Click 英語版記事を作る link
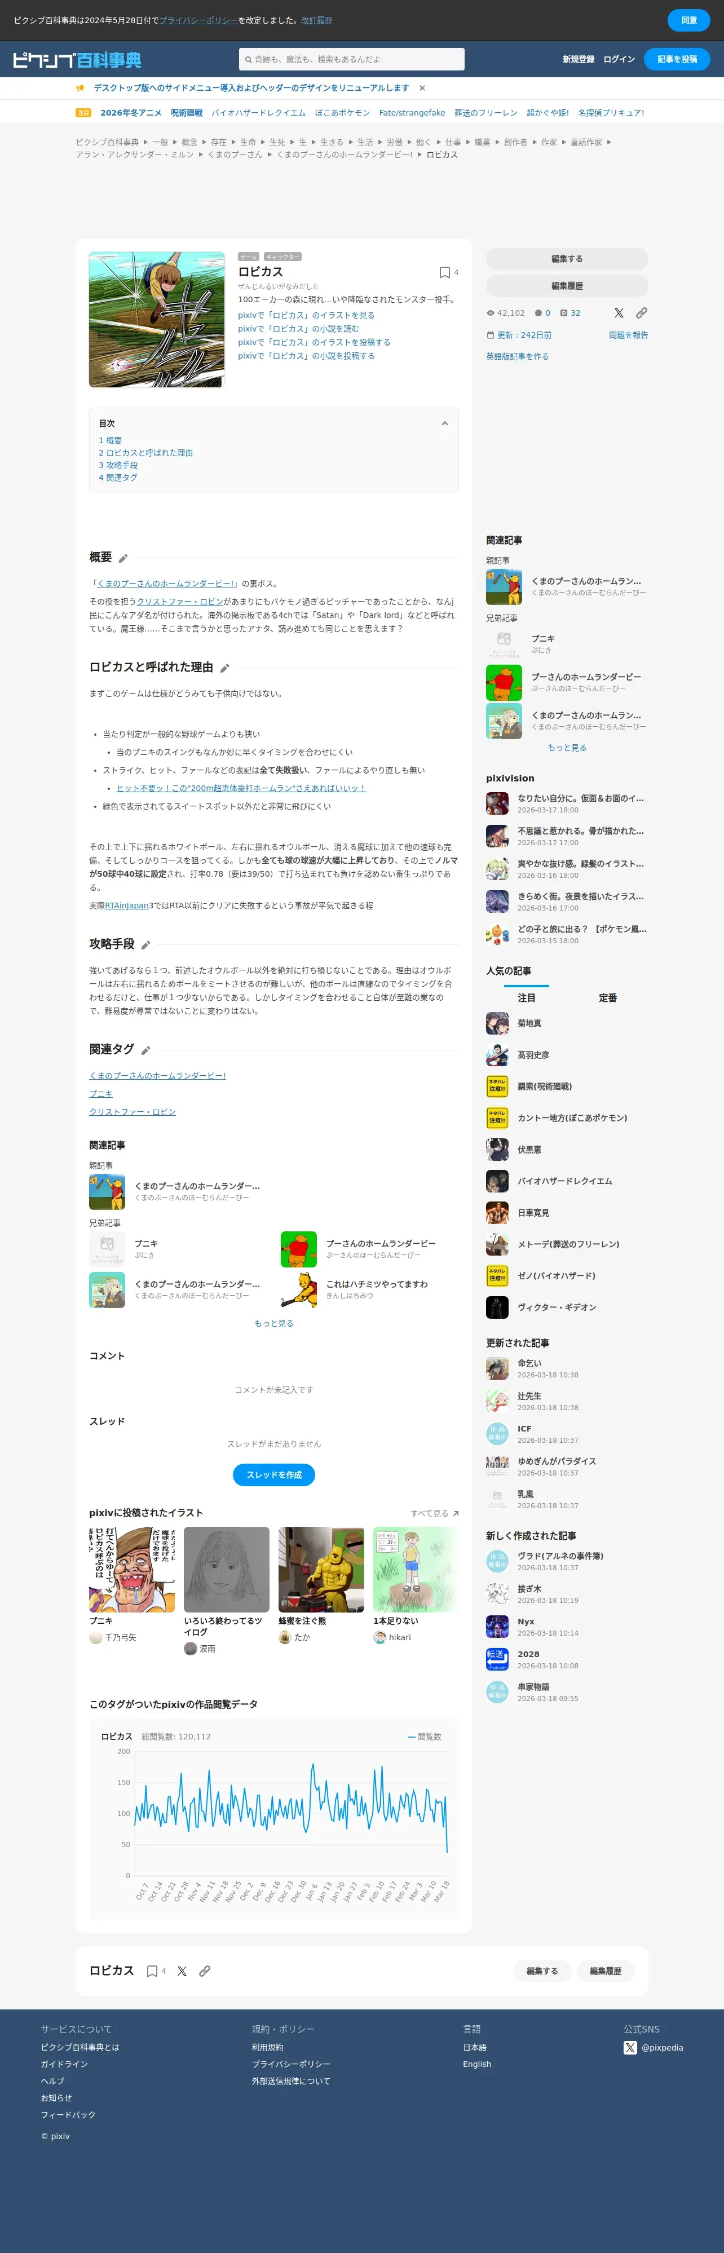 pos(518,356)
